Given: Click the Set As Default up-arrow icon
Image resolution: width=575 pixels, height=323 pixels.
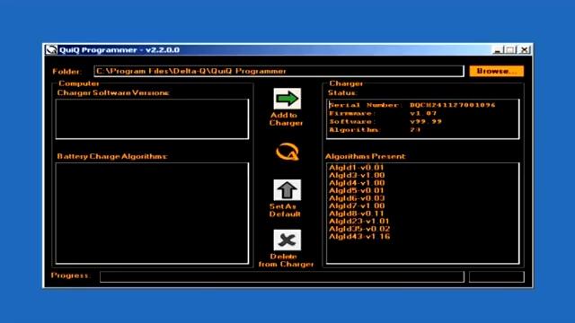Looking at the screenshot, I should click(287, 190).
